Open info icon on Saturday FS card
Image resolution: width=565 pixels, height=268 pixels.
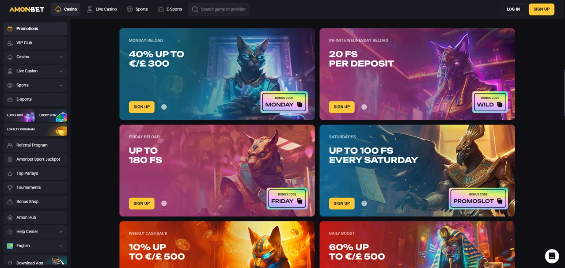364,204
